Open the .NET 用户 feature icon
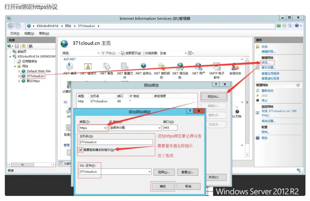The image size is (310, 201). tap(198, 67)
